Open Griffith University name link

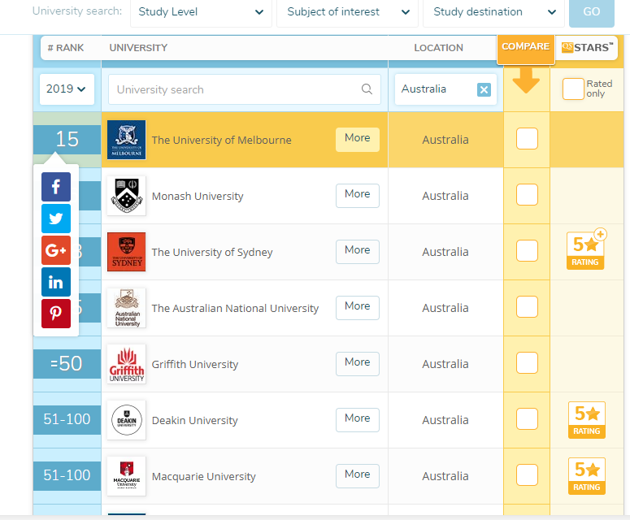(195, 365)
